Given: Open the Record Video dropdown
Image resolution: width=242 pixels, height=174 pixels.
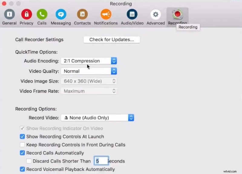Looking at the screenshot, I should coord(97,117).
